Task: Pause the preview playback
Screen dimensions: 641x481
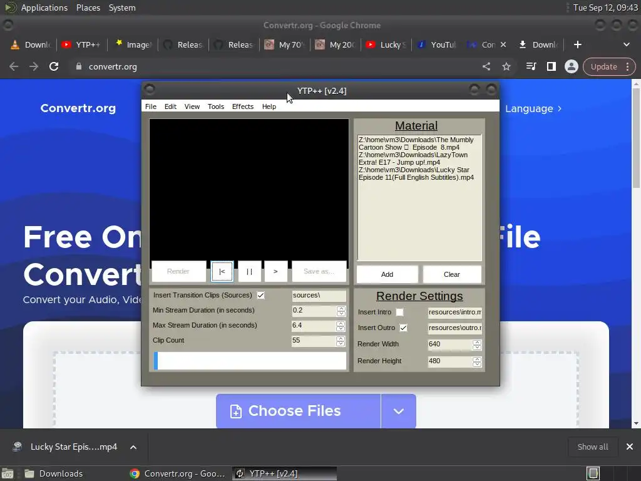Action: tap(249, 271)
